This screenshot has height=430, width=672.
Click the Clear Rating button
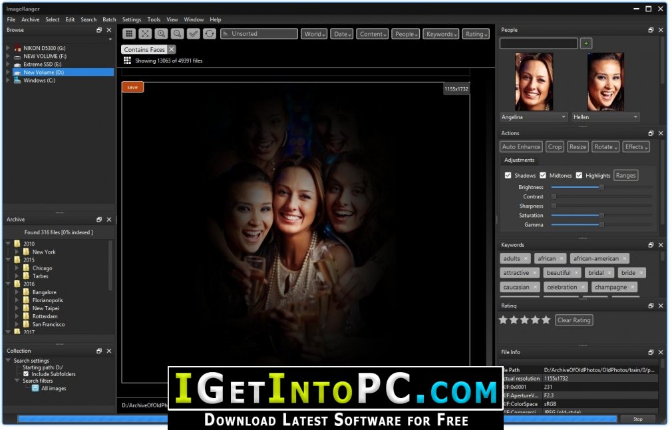[574, 320]
